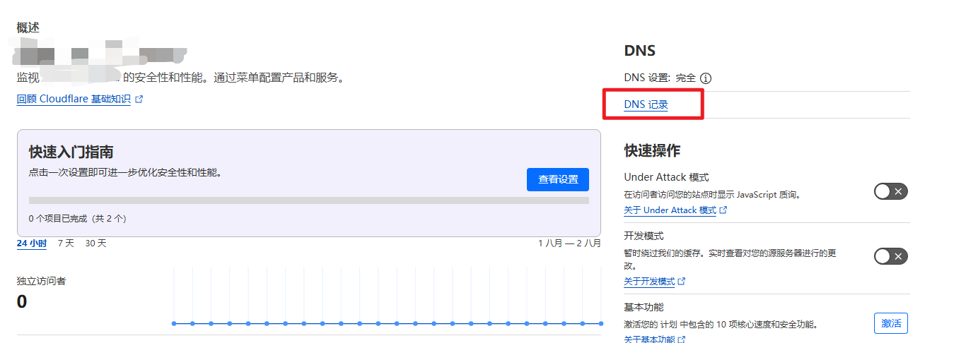Click external-link icon after 关于基本功能
The image size is (966, 343).
click(x=682, y=339)
